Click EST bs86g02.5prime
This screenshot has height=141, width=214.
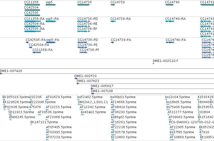coord(123,117)
